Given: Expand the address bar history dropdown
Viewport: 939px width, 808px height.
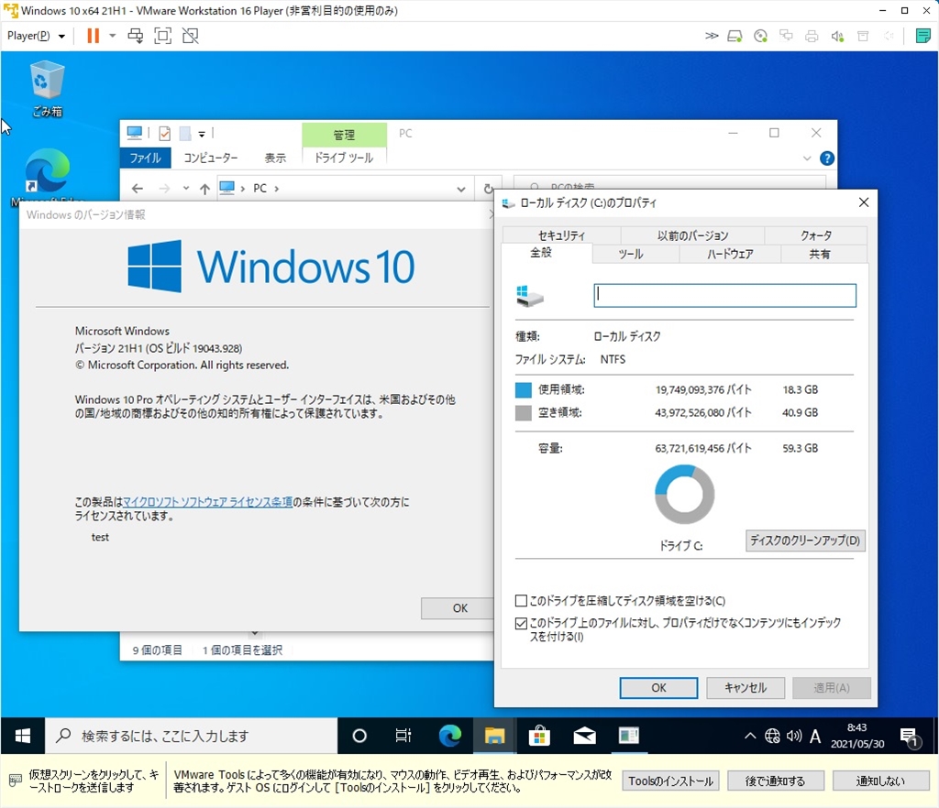Looking at the screenshot, I should click(461, 189).
